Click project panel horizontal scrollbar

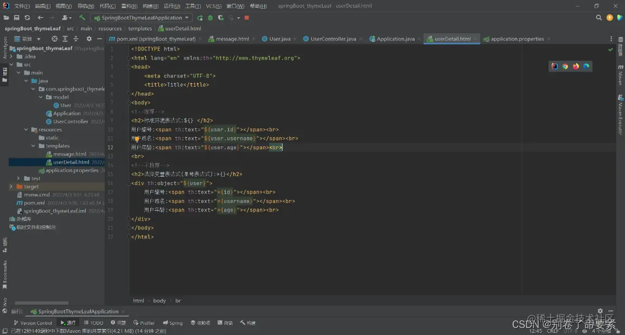[41, 303]
